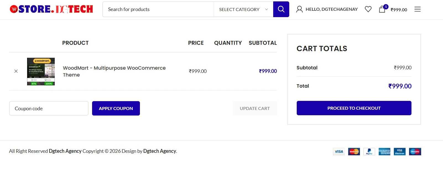The width and height of the screenshot is (443, 194).
Task: Click the Visa payment icon
Action: (x=339, y=151)
